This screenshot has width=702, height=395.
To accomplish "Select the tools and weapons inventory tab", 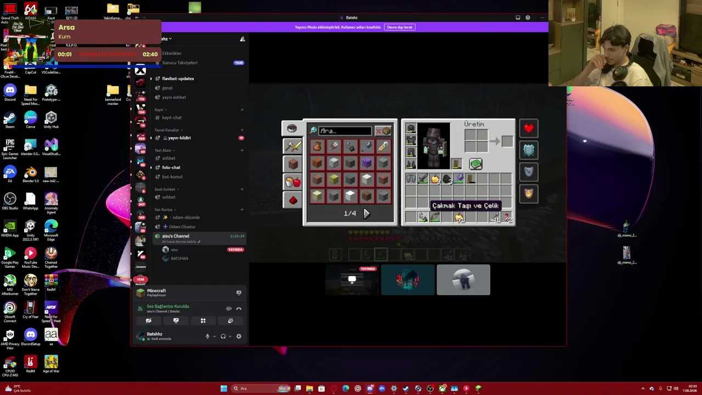I will coord(292,146).
